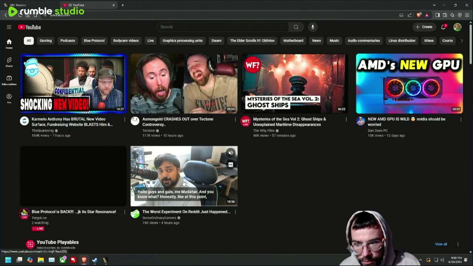Click the YouTube search input field
Image resolution: width=473 pixels, height=266 pixels.
coord(222,27)
